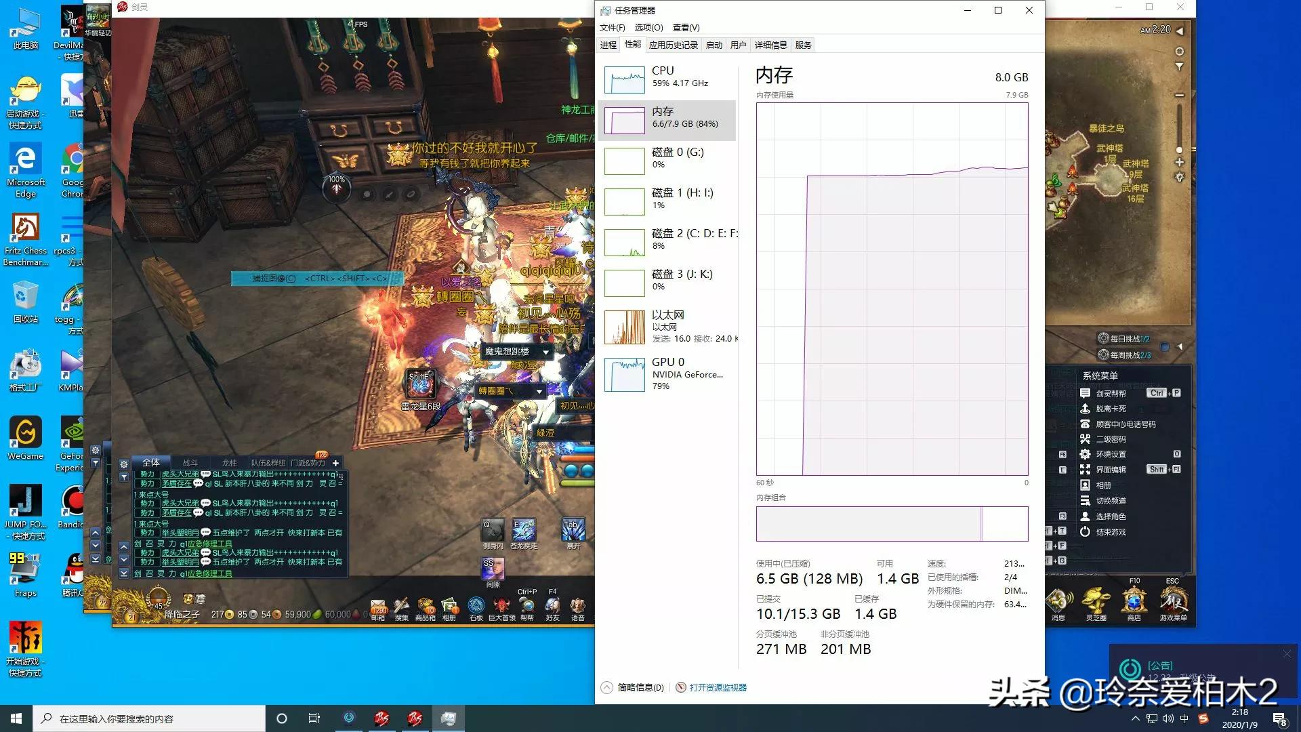1301x732 pixels.
Task: Open chat settings gear icon
Action: (124, 464)
